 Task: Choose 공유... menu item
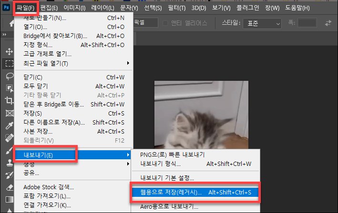coord(74,173)
